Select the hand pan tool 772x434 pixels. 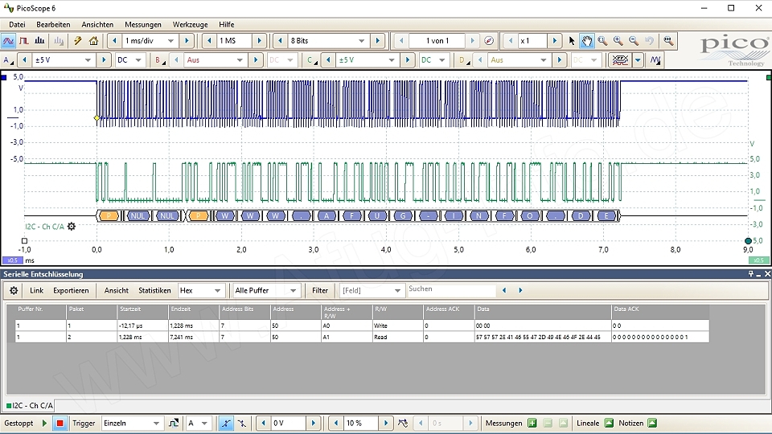click(587, 41)
